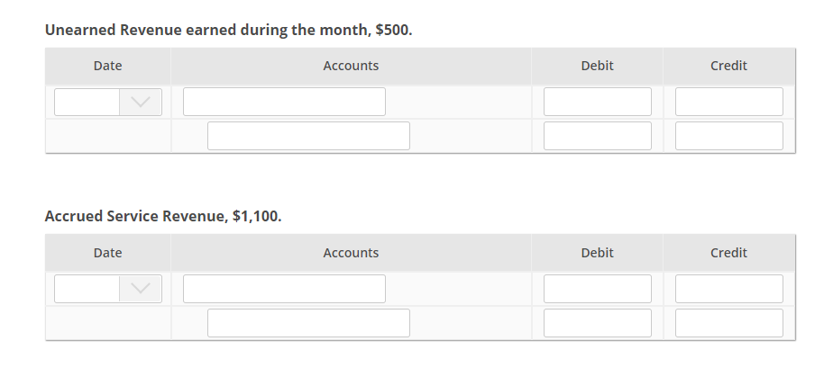824x368 pixels.
Task: Select the indented second account field under Unearned Revenue
Action: [308, 136]
